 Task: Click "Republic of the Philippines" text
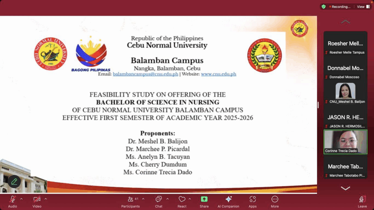click(167, 38)
